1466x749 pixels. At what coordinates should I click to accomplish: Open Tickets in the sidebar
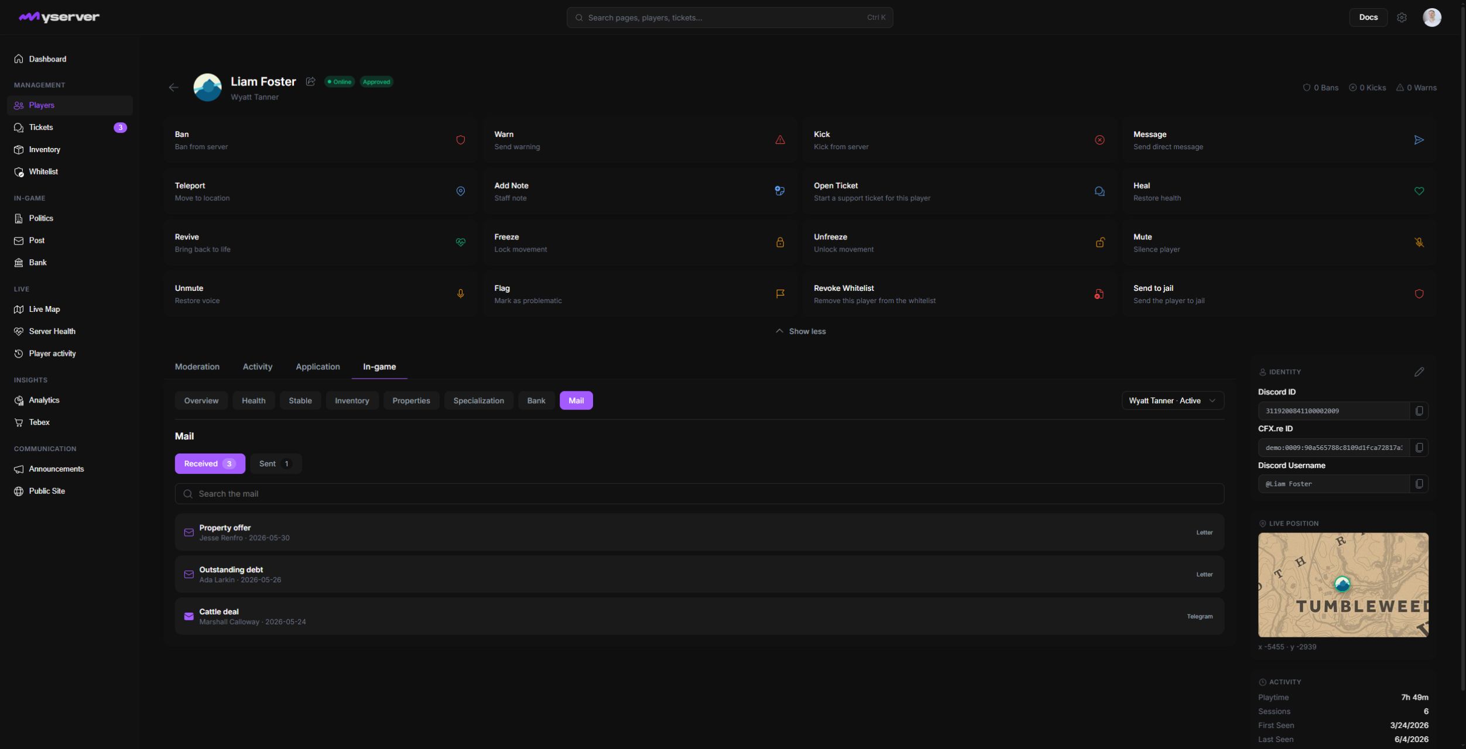(x=70, y=128)
